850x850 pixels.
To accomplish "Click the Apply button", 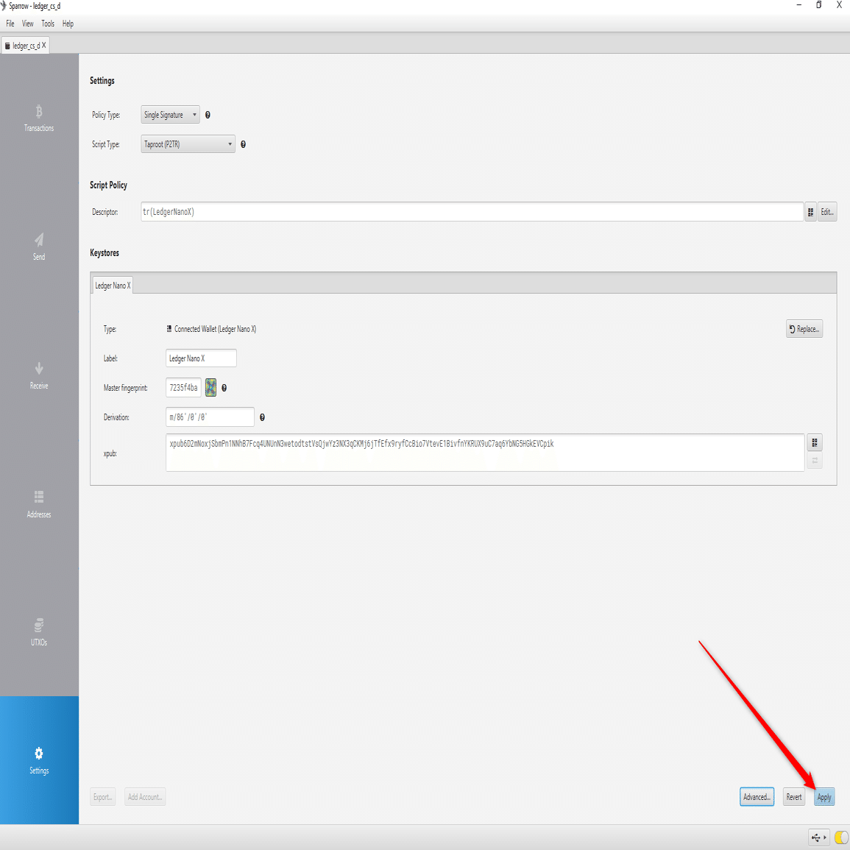I will [824, 797].
